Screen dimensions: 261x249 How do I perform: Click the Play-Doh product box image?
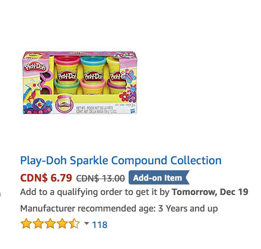pos(80,83)
